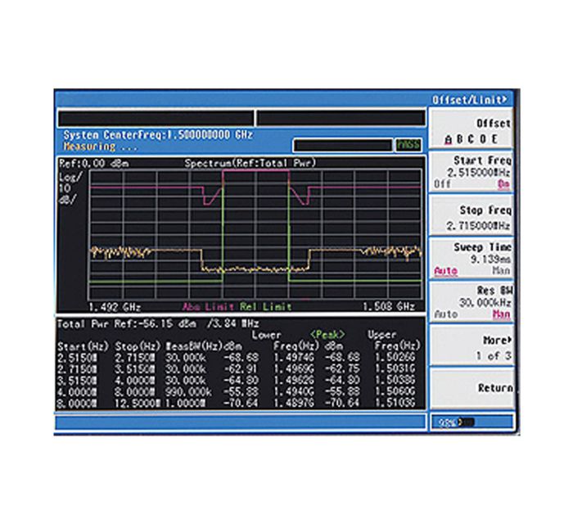Viewport: 573px width, 524px height.
Task: Click the 1.5103G upper frequency cell
Action: tap(395, 404)
